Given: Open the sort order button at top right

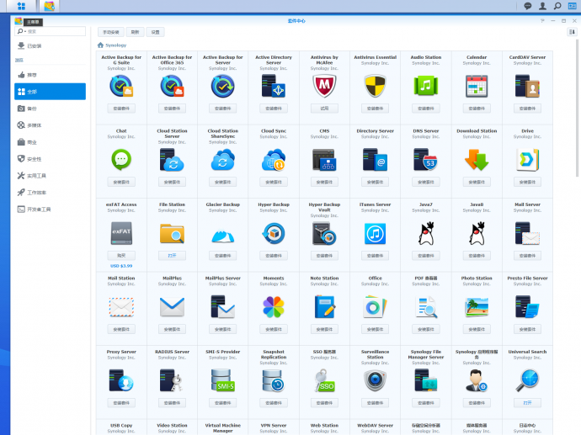Looking at the screenshot, I should pyautogui.click(x=572, y=31).
